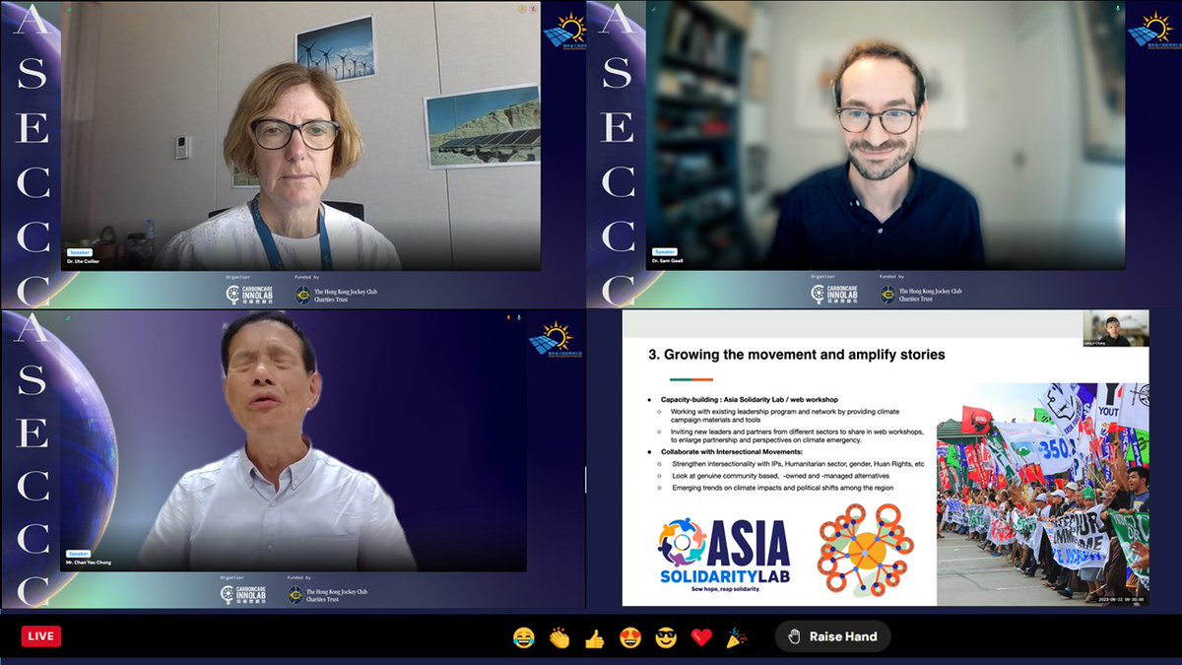Click Jockey Club Charities Trust logo under Ute Collier

336,294
